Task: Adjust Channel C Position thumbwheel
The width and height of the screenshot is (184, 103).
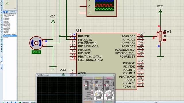Action: pos(108,85)
